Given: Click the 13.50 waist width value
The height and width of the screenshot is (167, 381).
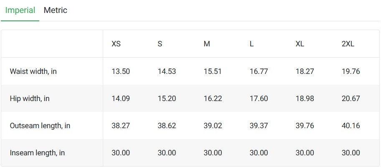Looking at the screenshot, I should pos(121,71).
